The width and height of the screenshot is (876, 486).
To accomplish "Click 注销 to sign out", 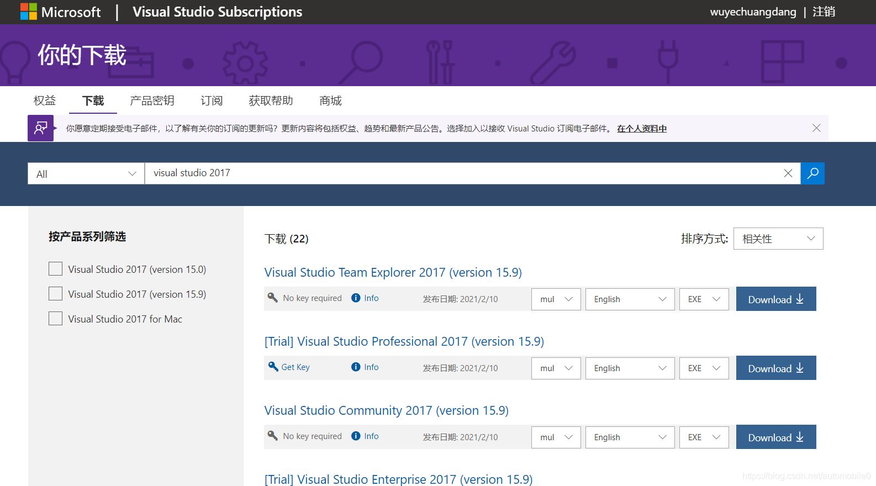I will 824,12.
